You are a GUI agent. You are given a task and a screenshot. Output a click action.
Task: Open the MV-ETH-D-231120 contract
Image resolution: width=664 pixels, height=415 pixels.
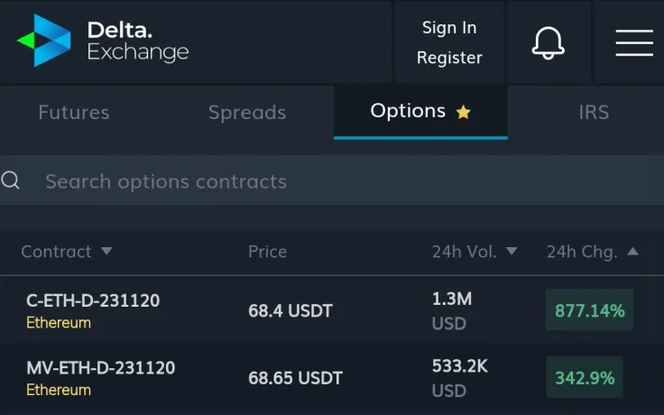click(100, 368)
